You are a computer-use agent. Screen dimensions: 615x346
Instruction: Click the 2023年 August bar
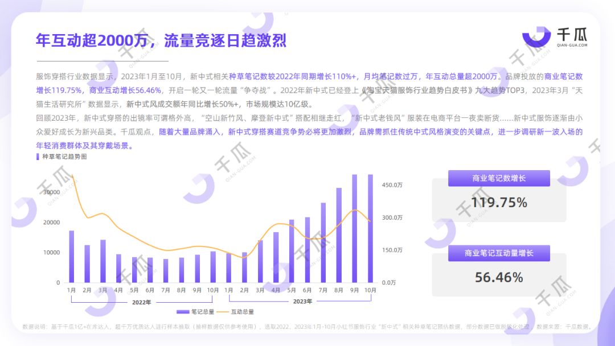pos(339,236)
